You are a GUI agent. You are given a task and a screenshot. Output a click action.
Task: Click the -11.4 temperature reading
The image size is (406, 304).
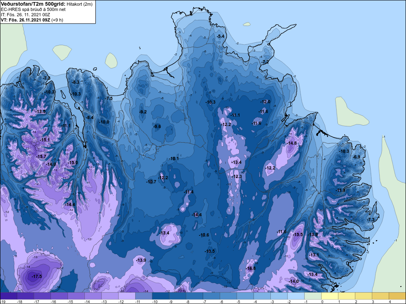pyautogui.click(x=188, y=192)
